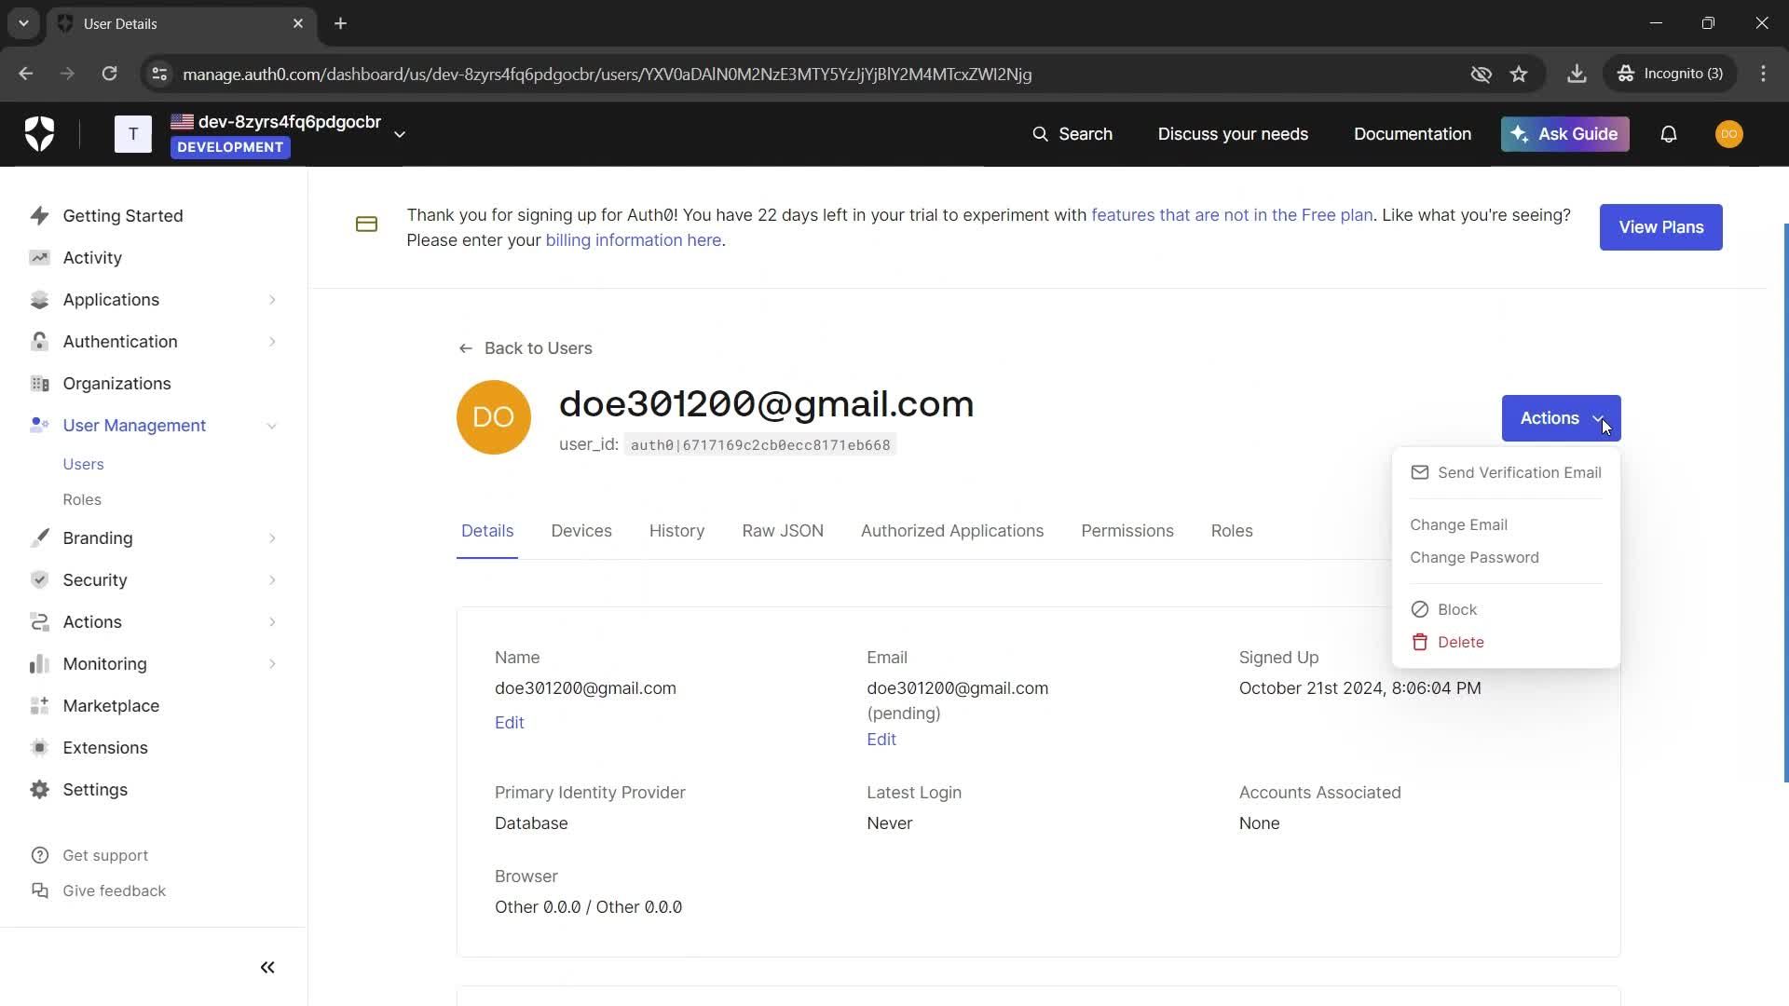This screenshot has width=1789, height=1006.
Task: Open Users under User Management
Action: (x=83, y=464)
